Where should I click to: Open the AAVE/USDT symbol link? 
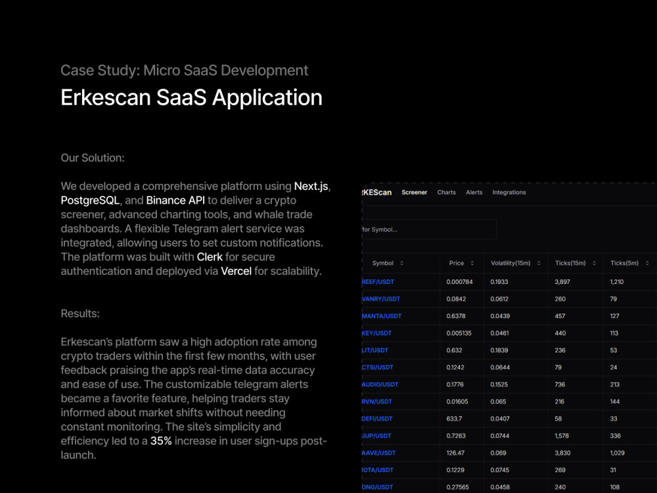379,453
